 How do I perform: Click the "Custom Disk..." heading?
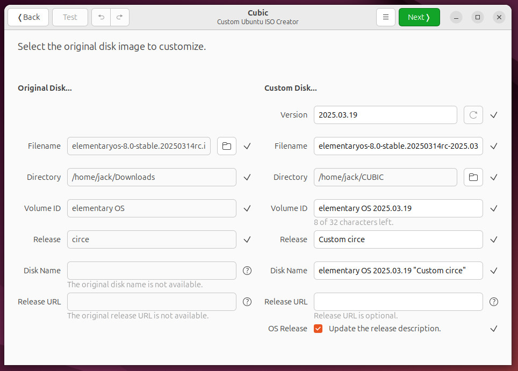(290, 88)
